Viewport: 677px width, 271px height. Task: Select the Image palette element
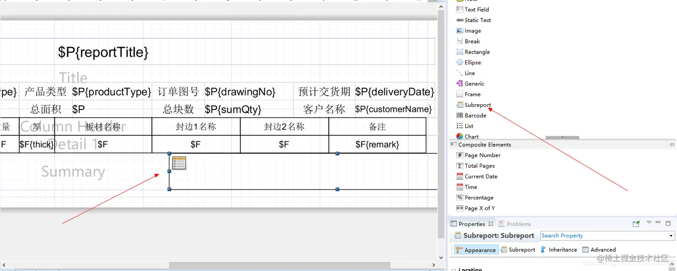(x=468, y=31)
